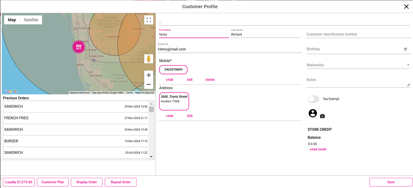The image size is (413, 188).
Task: Click +Add Credit link
Action: [x=318, y=150]
